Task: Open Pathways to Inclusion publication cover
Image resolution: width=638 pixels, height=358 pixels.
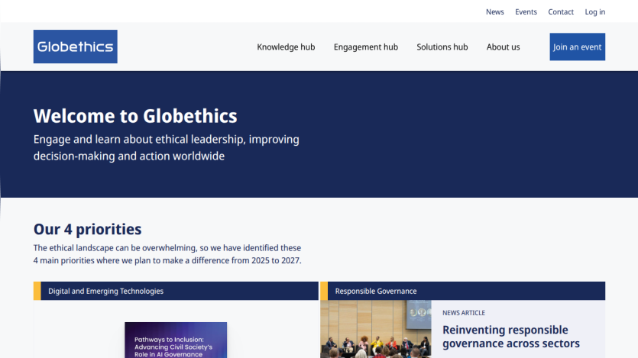Action: 176,340
